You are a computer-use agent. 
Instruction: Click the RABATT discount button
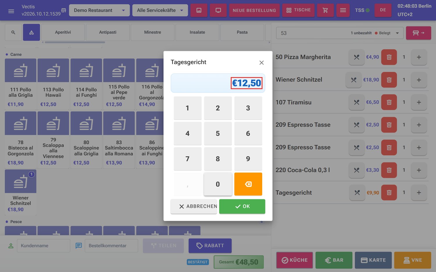(x=210, y=246)
